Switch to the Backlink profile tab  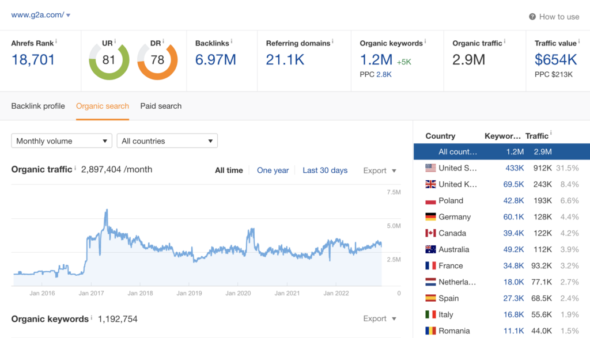point(38,106)
